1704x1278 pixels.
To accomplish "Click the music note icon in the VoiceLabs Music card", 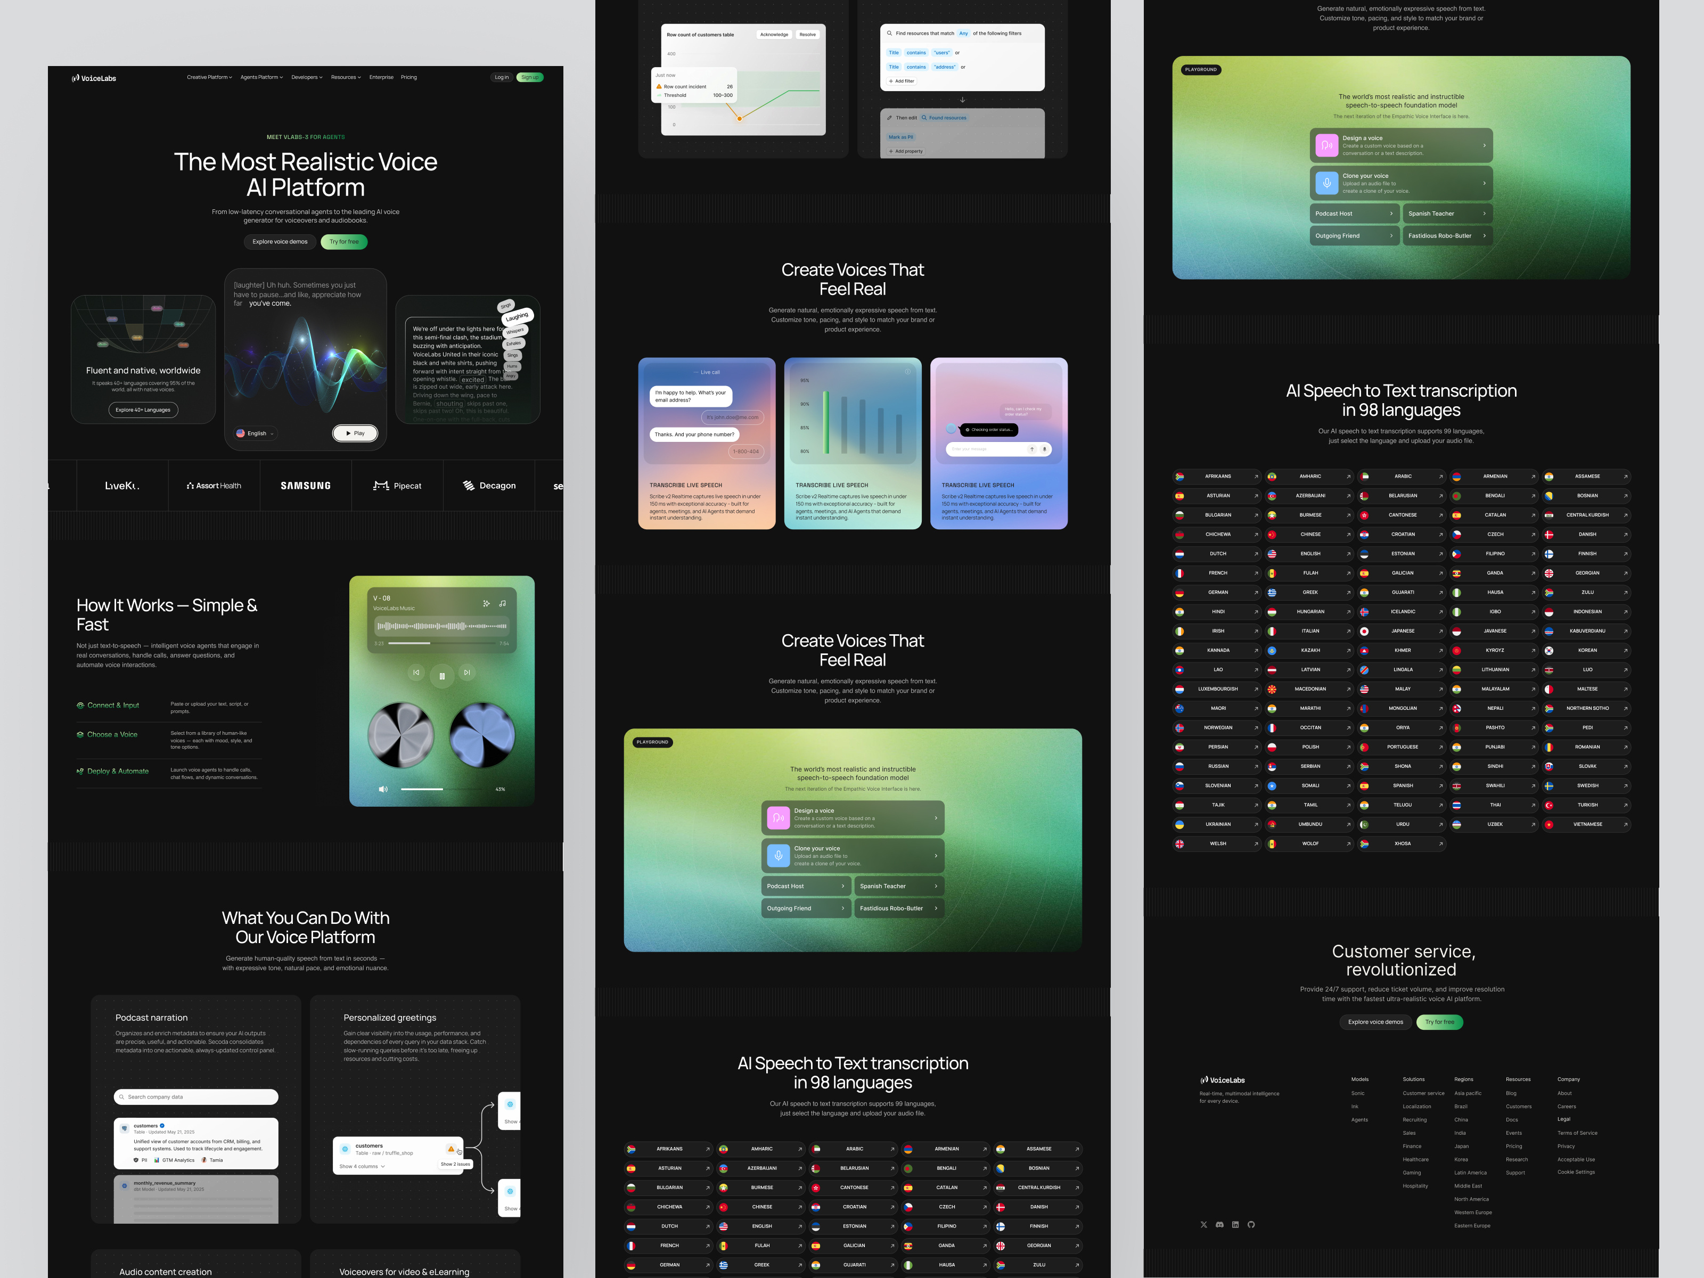I will 503,604.
